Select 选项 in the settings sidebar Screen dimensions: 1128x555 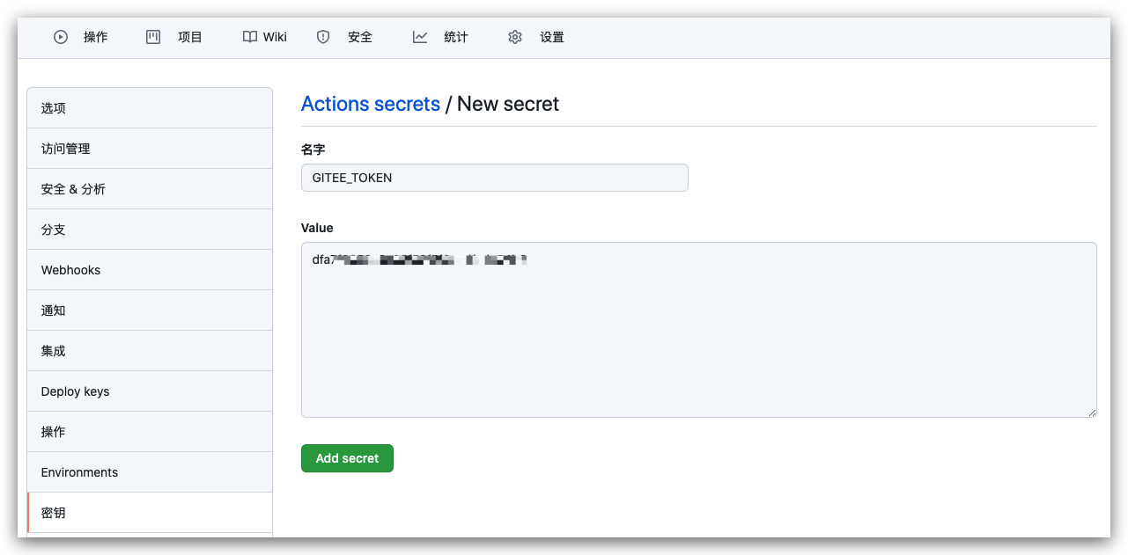tap(150, 108)
